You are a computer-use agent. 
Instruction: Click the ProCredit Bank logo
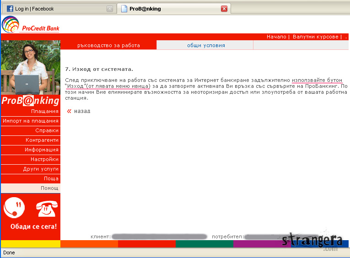(31, 24)
